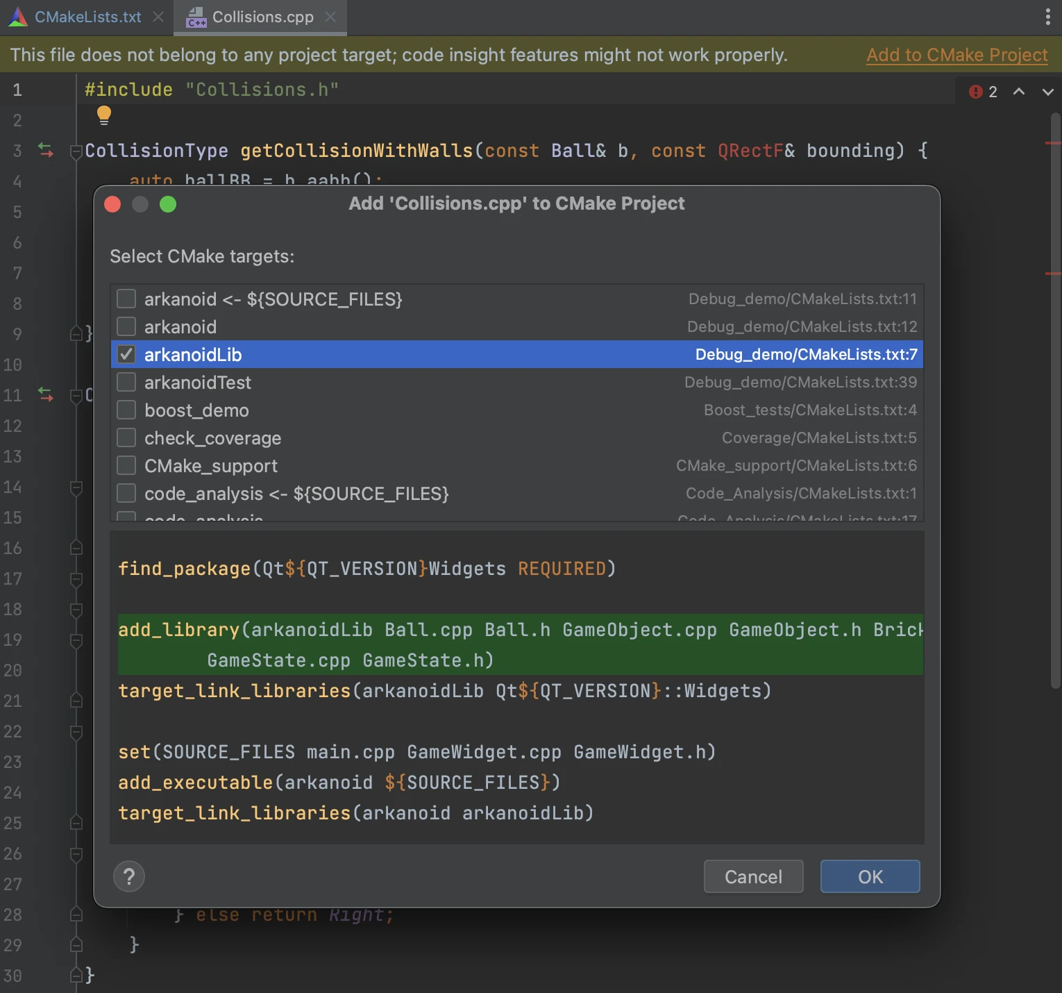Click the CMake triangle icon on CMakeLists.txt tab
The height and width of the screenshot is (993, 1062).
coord(18,17)
